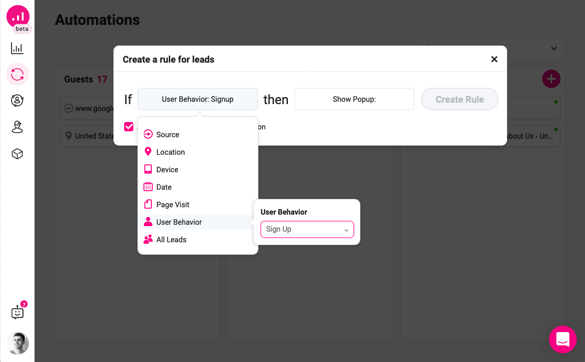Expand the dropdown chevron at top right
The height and width of the screenshot is (362, 585).
tap(554, 48)
